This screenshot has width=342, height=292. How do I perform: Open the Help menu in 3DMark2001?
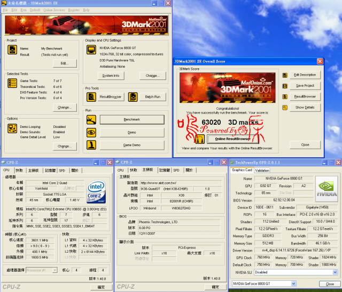pyautogui.click(x=86, y=10)
